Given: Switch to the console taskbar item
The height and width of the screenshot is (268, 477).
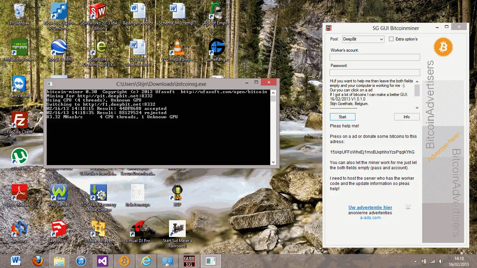Looking at the screenshot, I should 211,261.
